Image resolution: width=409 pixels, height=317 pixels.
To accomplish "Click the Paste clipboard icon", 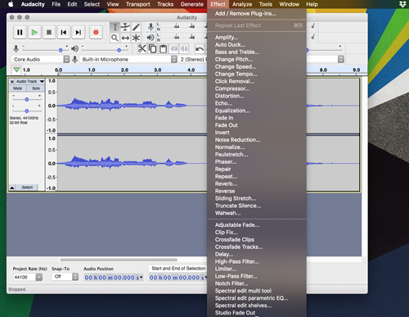I will click(163, 48).
